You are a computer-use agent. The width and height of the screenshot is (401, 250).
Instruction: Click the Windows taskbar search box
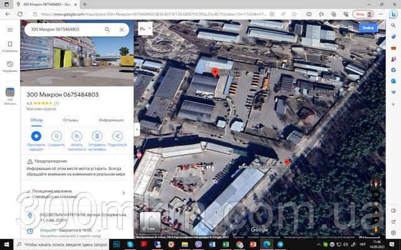(x=61, y=244)
